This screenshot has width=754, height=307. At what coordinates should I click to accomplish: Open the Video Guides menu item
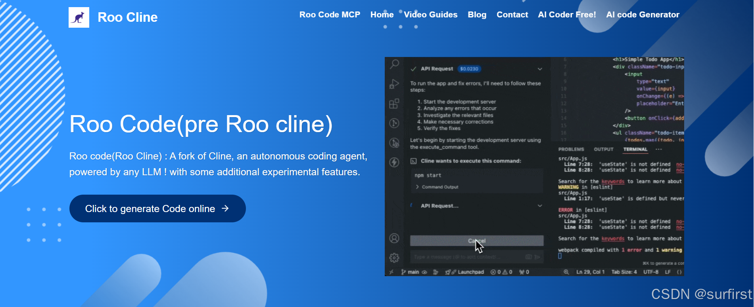point(431,15)
